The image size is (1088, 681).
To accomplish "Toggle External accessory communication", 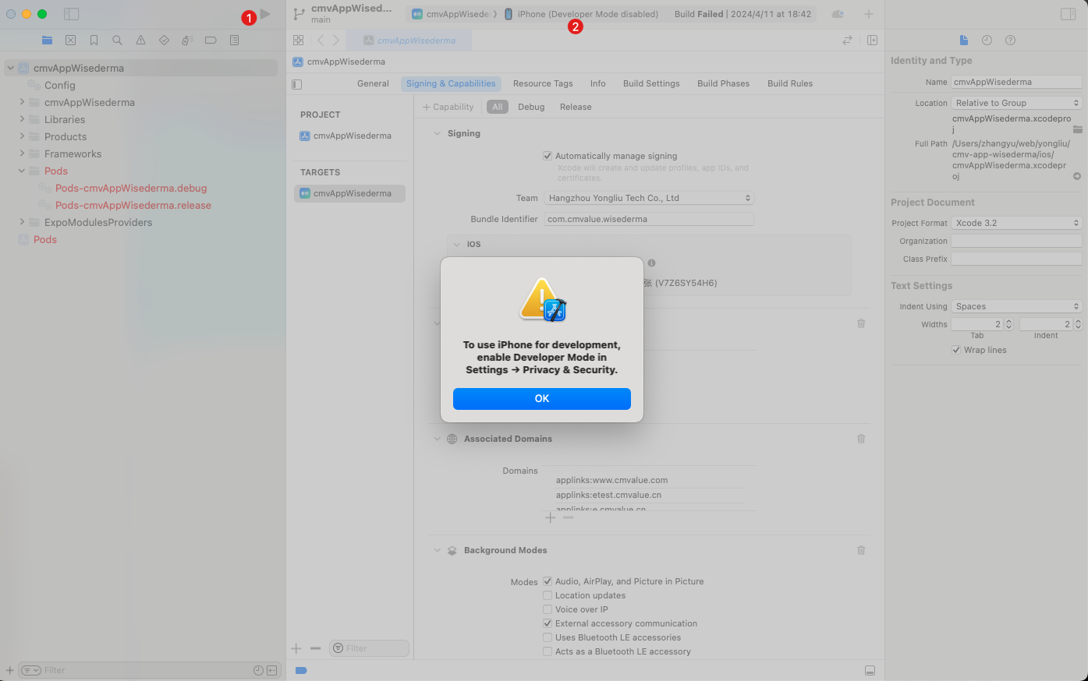I will pyautogui.click(x=548, y=623).
